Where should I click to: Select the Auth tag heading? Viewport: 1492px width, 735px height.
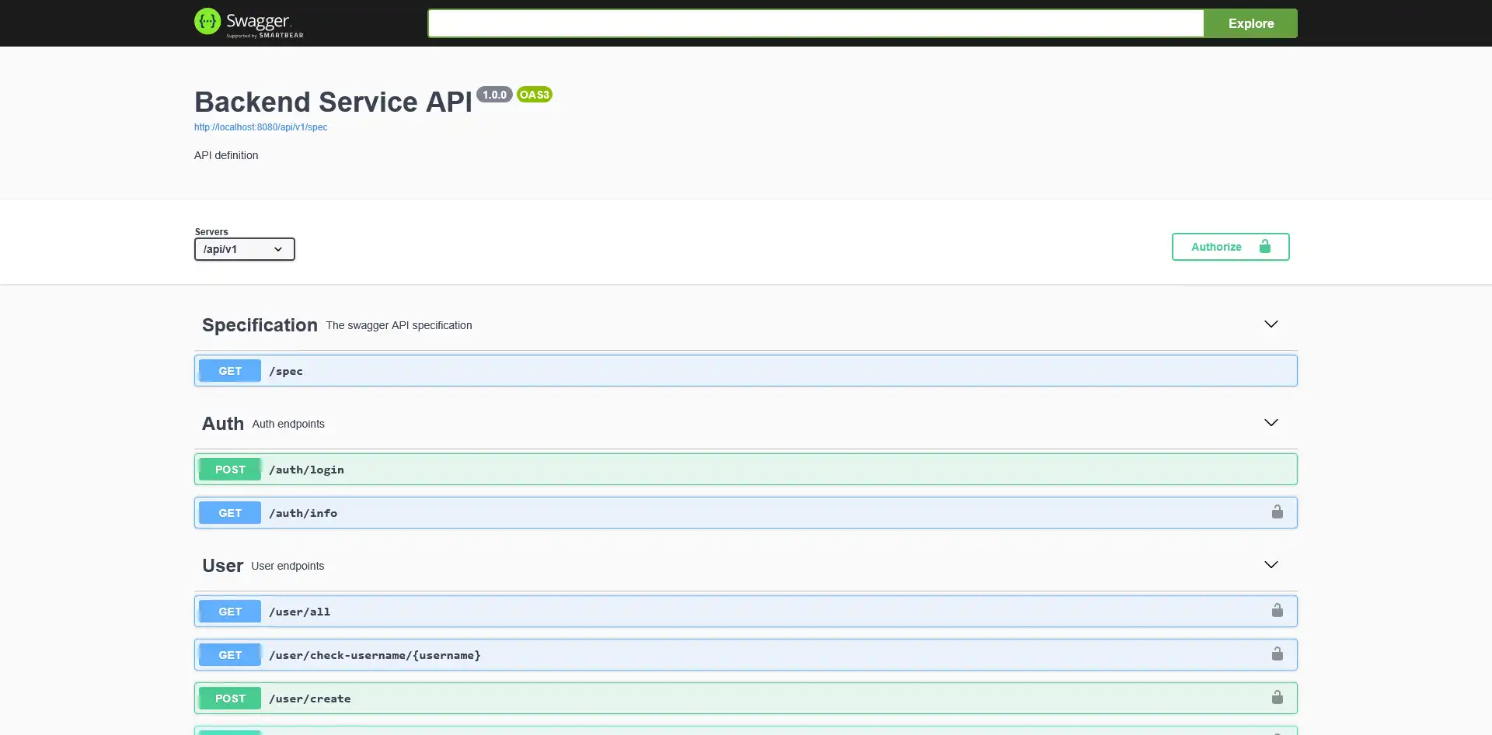pos(222,424)
